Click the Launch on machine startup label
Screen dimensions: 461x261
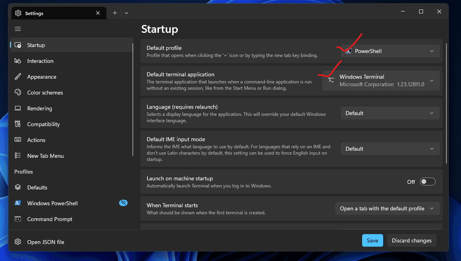179,178
